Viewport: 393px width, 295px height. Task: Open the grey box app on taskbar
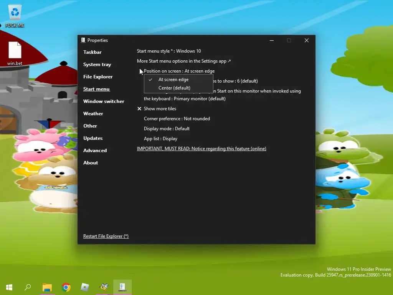[85, 287]
